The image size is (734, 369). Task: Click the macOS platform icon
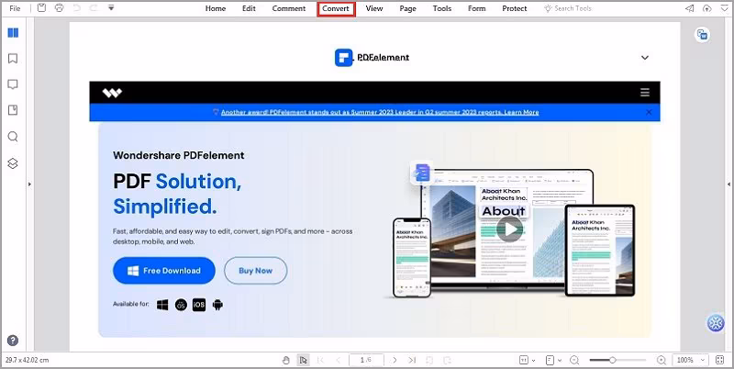tap(181, 305)
